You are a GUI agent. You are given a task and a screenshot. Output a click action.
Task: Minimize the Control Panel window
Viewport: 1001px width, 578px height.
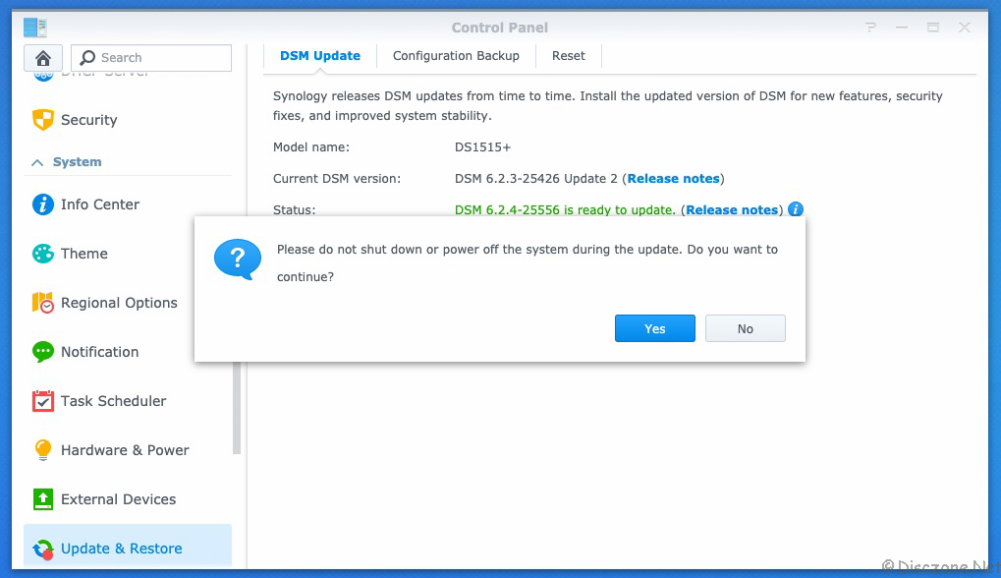(902, 28)
